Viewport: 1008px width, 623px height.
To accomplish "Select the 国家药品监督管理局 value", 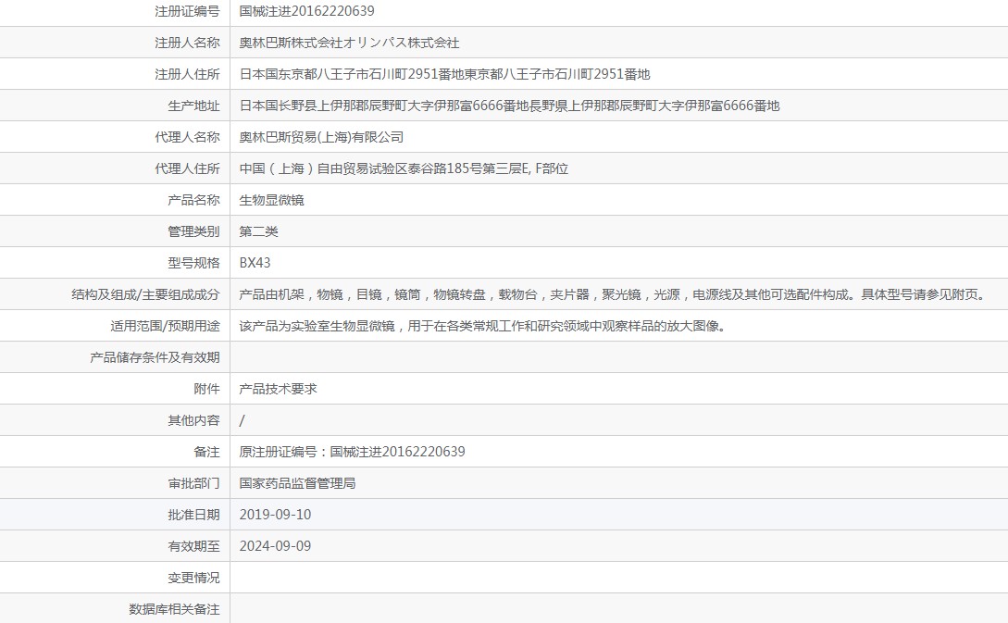I will click(297, 483).
